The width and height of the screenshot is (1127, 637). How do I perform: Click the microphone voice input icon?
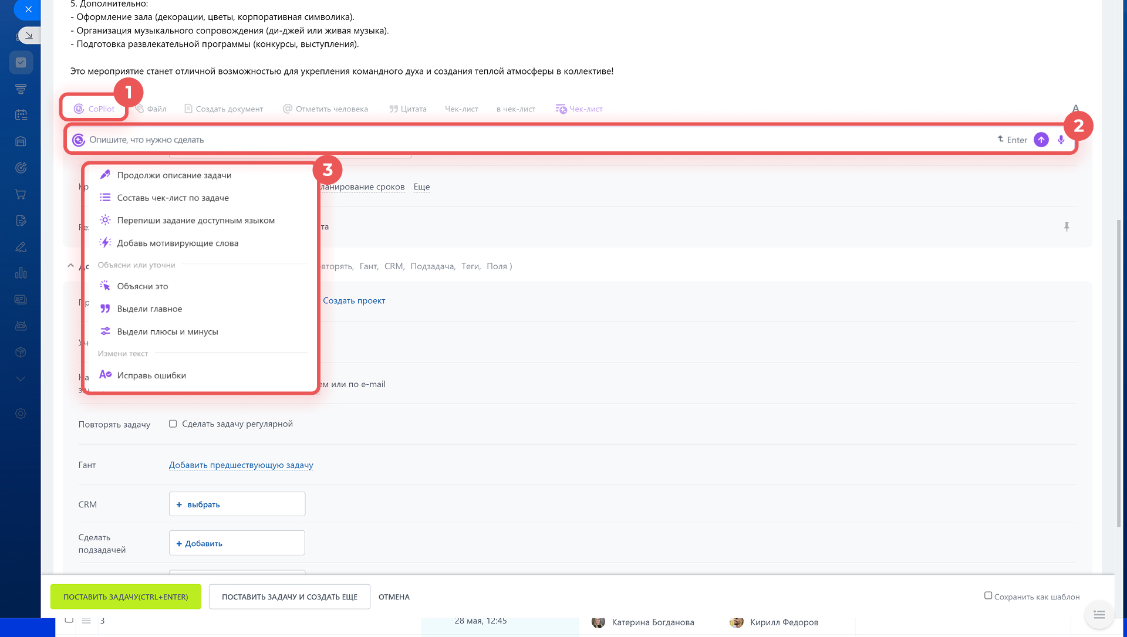(x=1061, y=140)
